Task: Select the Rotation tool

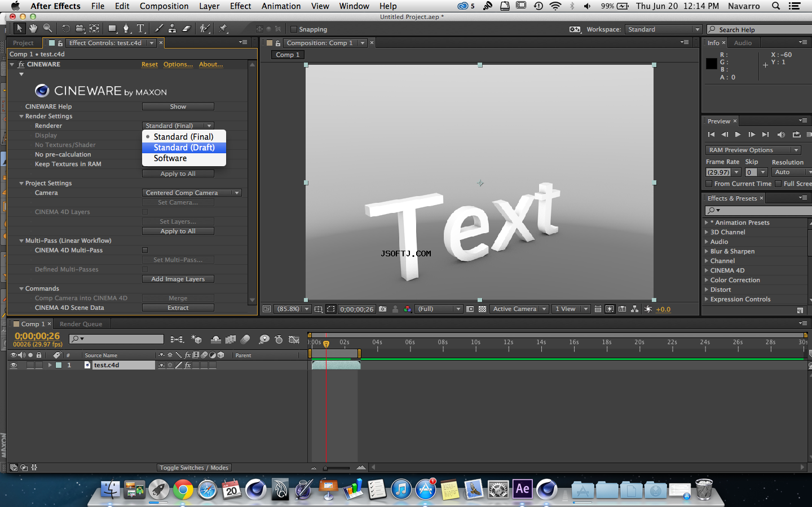Action: 66,28
